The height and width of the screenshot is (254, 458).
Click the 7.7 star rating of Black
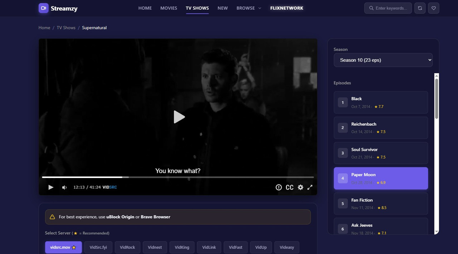click(379, 107)
